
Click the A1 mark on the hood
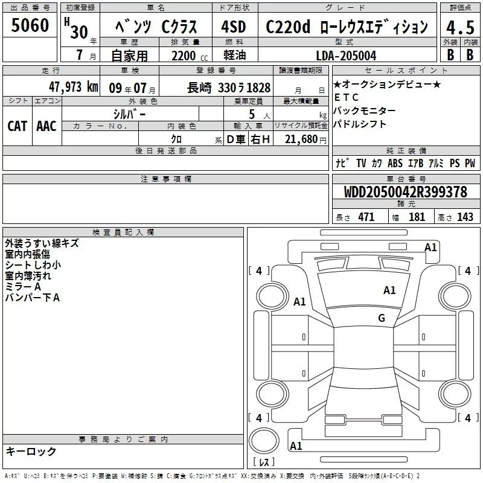389,290
